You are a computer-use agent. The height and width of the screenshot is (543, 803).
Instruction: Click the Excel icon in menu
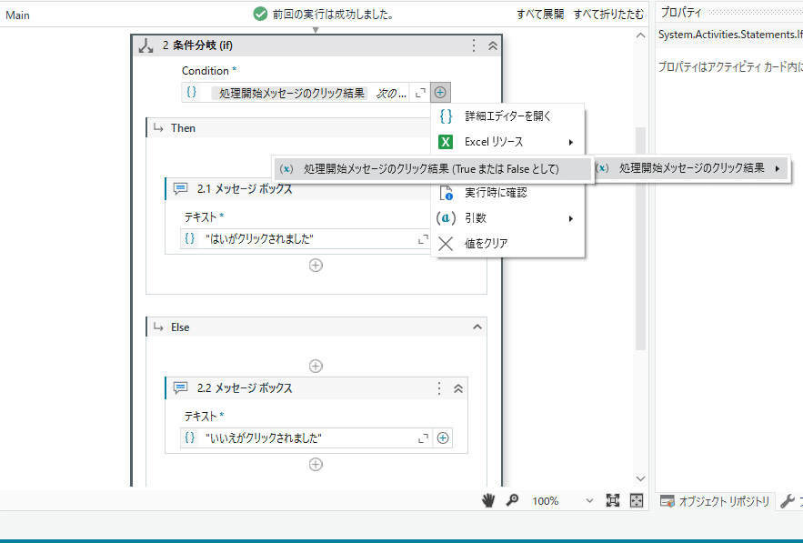446,142
